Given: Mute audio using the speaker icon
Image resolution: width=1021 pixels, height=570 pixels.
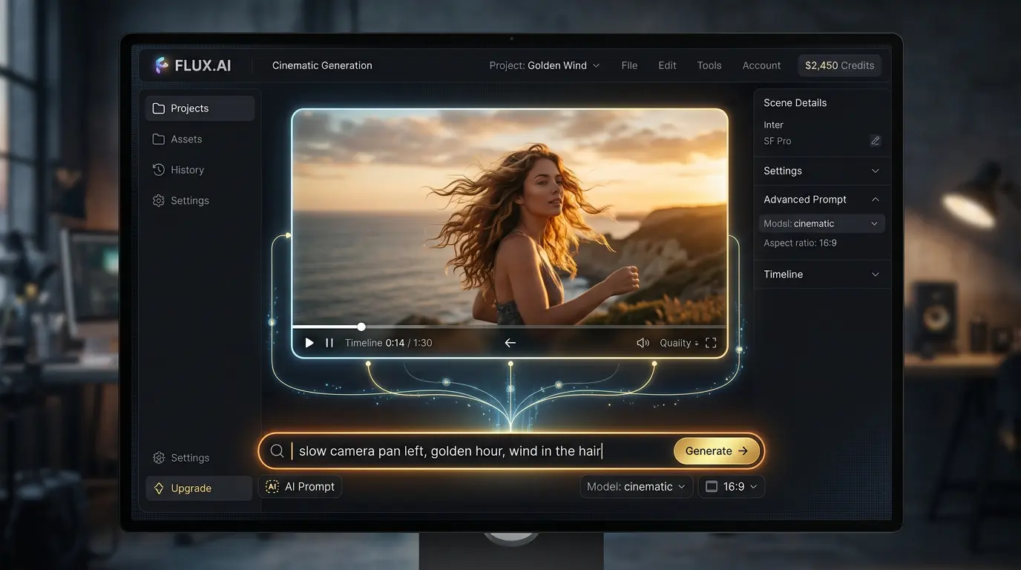Looking at the screenshot, I should point(643,342).
